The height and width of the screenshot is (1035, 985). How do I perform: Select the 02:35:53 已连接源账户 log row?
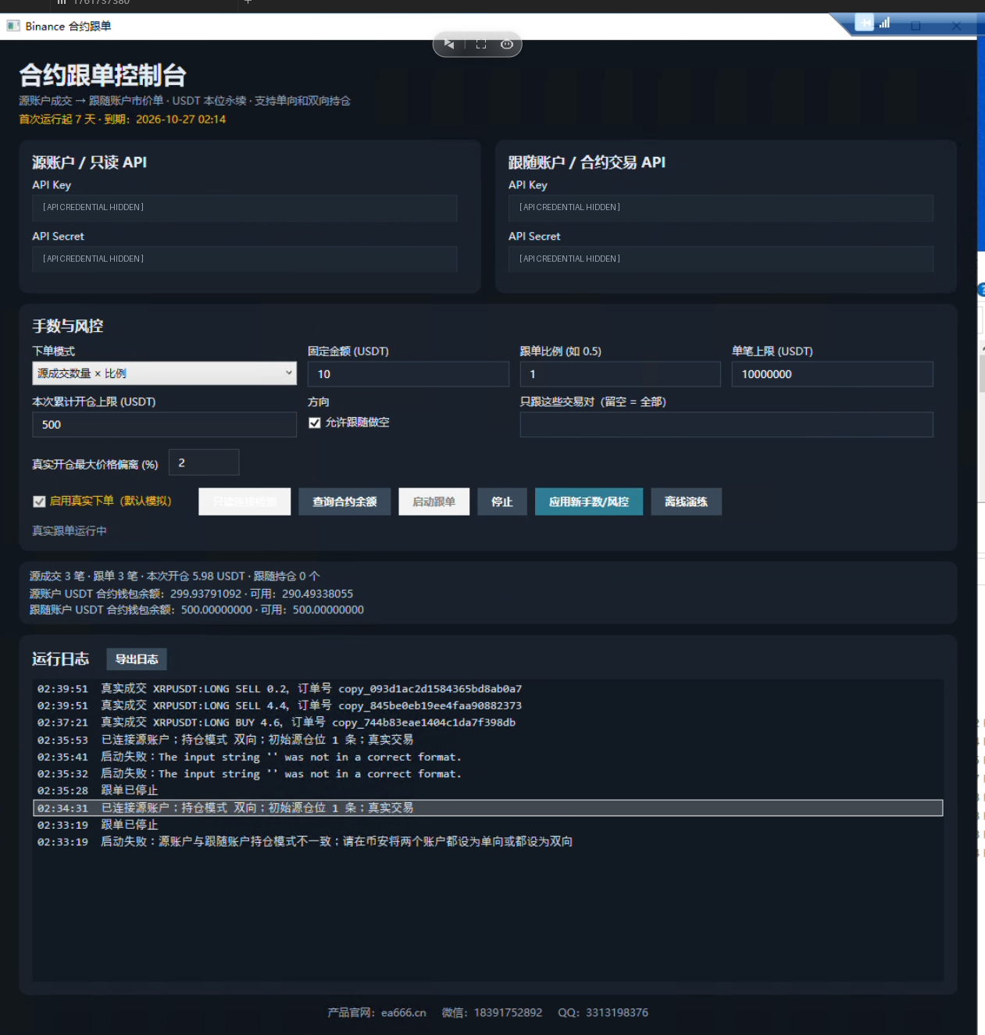(x=488, y=740)
